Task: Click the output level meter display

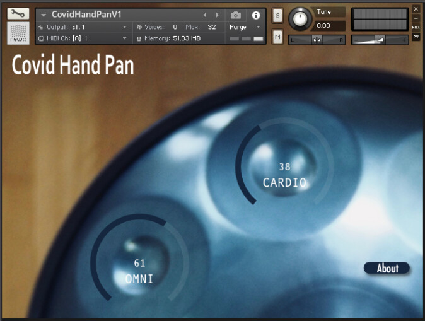Action: click(x=380, y=20)
